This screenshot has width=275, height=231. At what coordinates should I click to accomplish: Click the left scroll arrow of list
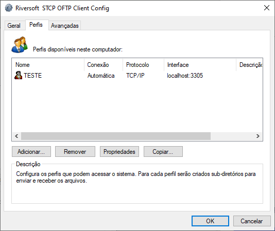(16, 136)
